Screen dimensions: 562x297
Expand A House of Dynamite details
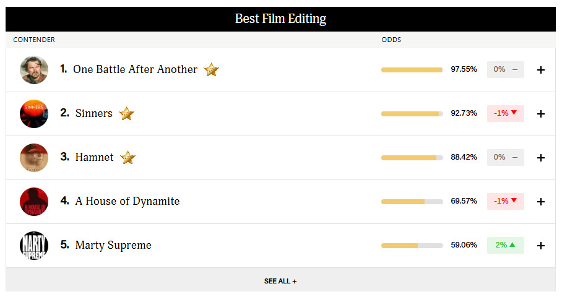540,202
